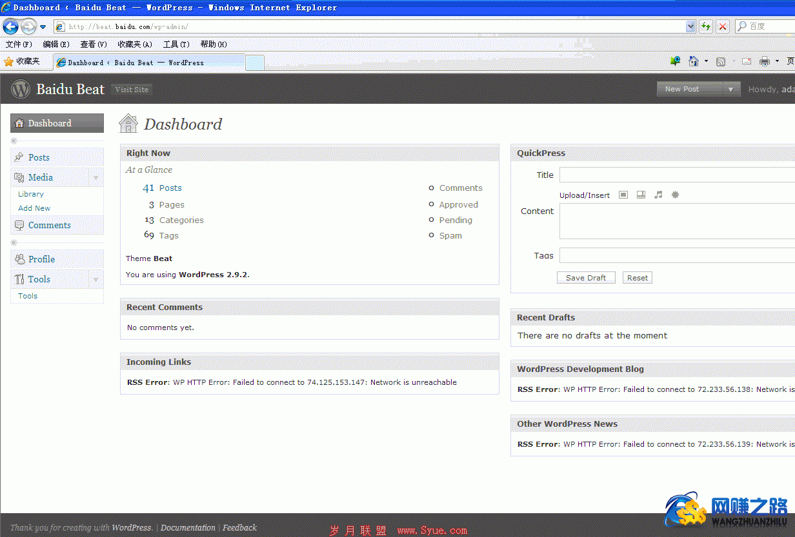This screenshot has height=537, width=795.
Task: Open the Categories link in Right Now
Action: 181,220
